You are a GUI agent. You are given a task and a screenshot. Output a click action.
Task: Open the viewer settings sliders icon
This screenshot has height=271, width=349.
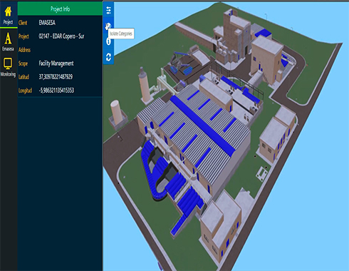point(108,10)
